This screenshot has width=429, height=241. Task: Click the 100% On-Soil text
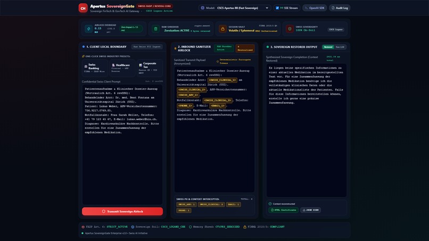click(x=306, y=30)
